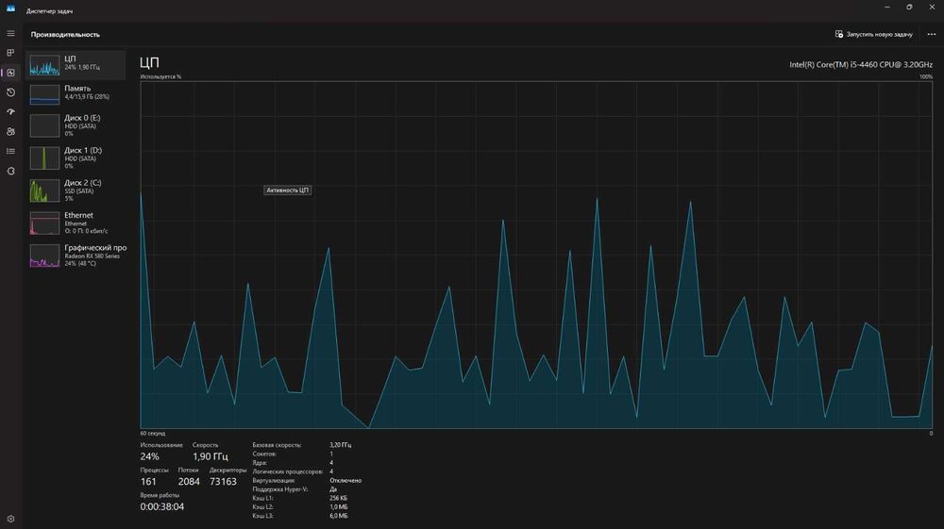
Task: Open the Services page icon
Action: [10, 172]
